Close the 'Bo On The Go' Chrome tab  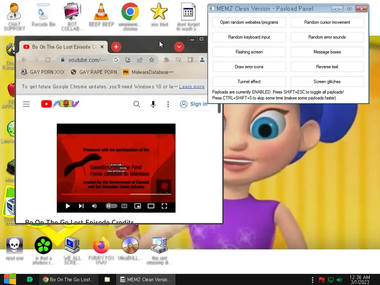tap(102, 47)
